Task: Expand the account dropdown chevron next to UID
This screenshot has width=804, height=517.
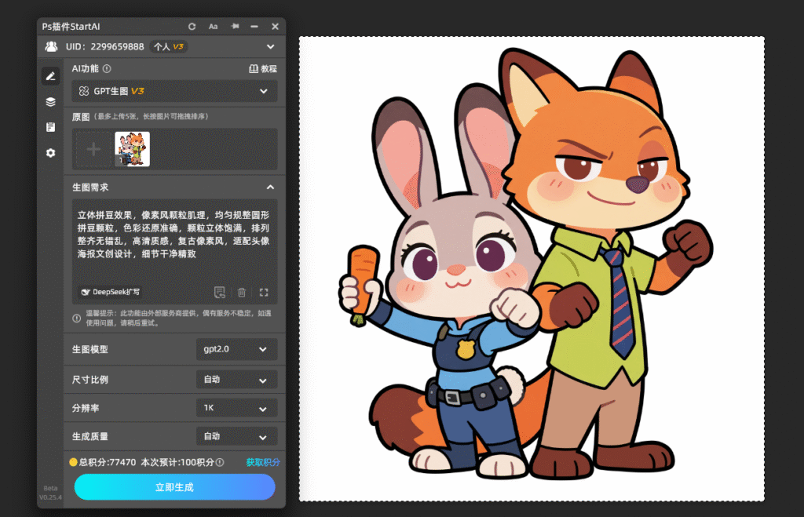Action: click(x=270, y=46)
